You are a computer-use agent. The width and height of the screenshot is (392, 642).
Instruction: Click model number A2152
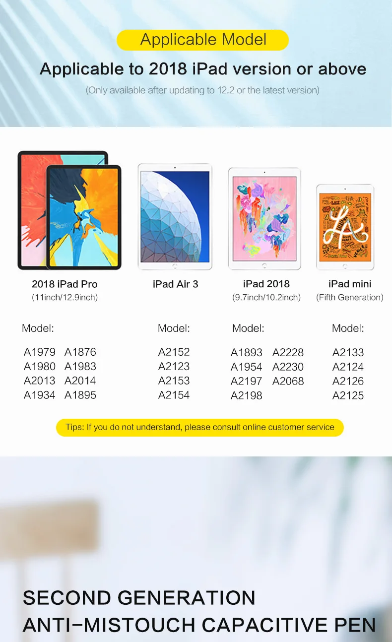(174, 352)
